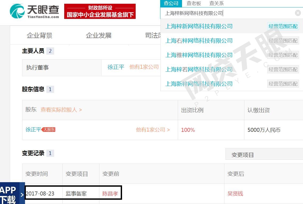303x204 pixels.
Task: Click 经营范围匹配 tag beside 上海右梓
Action: pos(283,41)
